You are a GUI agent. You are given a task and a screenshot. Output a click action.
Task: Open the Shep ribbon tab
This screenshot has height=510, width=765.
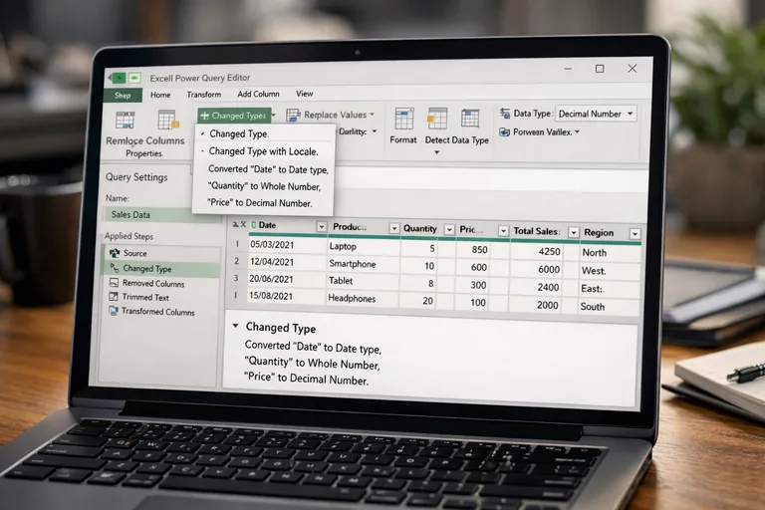(x=123, y=96)
